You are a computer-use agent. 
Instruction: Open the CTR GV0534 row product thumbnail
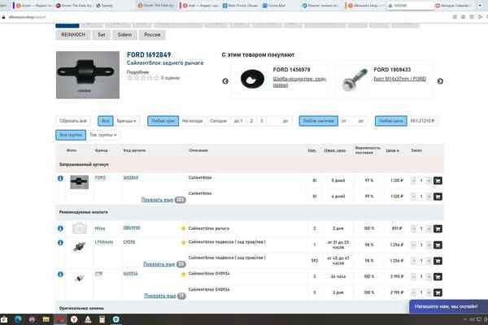tap(80, 278)
